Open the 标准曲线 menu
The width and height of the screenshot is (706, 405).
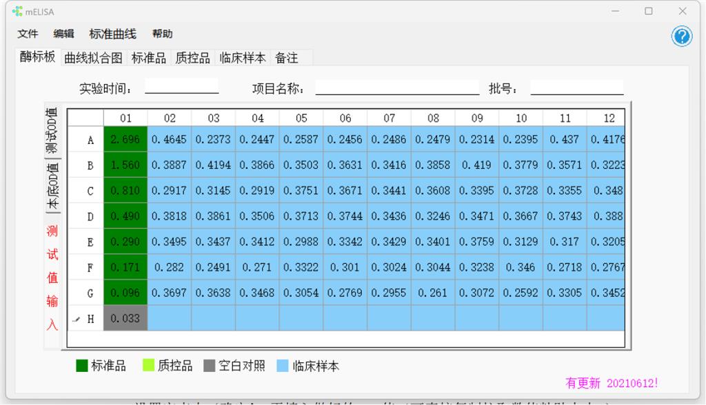pyautogui.click(x=112, y=34)
